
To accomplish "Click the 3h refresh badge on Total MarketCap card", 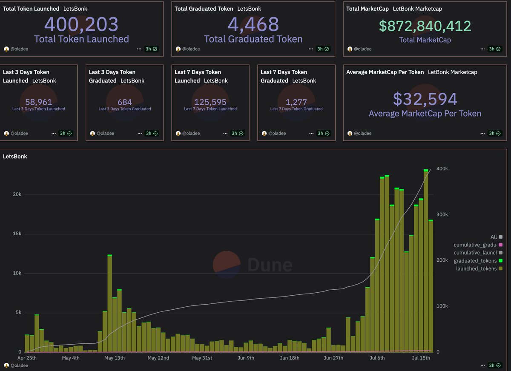I will (494, 49).
